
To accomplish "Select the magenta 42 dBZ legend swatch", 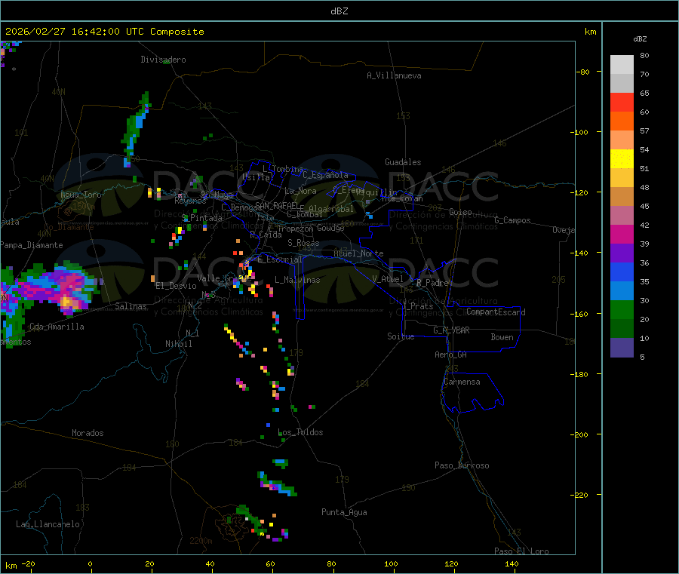I will 622,234.
